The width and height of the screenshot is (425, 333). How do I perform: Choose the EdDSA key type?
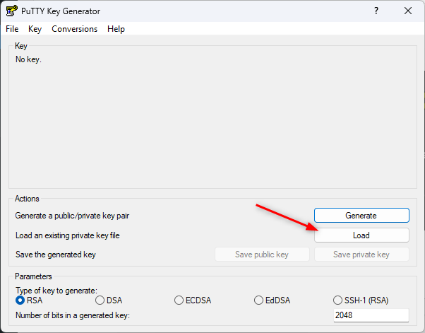pos(272,300)
